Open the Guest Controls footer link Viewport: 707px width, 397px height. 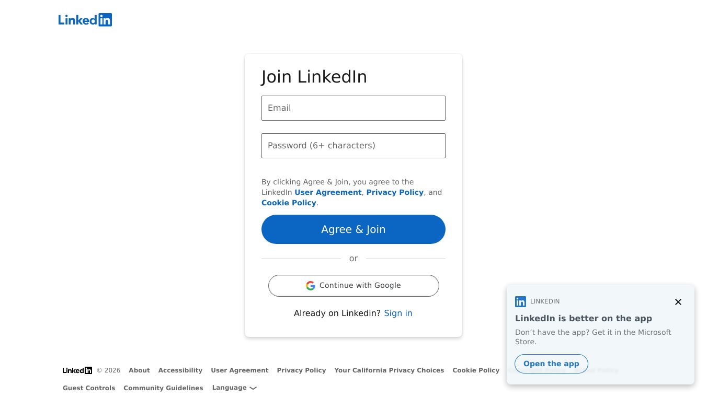pyautogui.click(x=89, y=388)
